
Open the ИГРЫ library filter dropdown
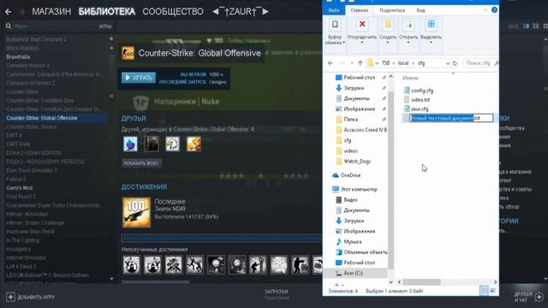pyautogui.click(x=104, y=27)
